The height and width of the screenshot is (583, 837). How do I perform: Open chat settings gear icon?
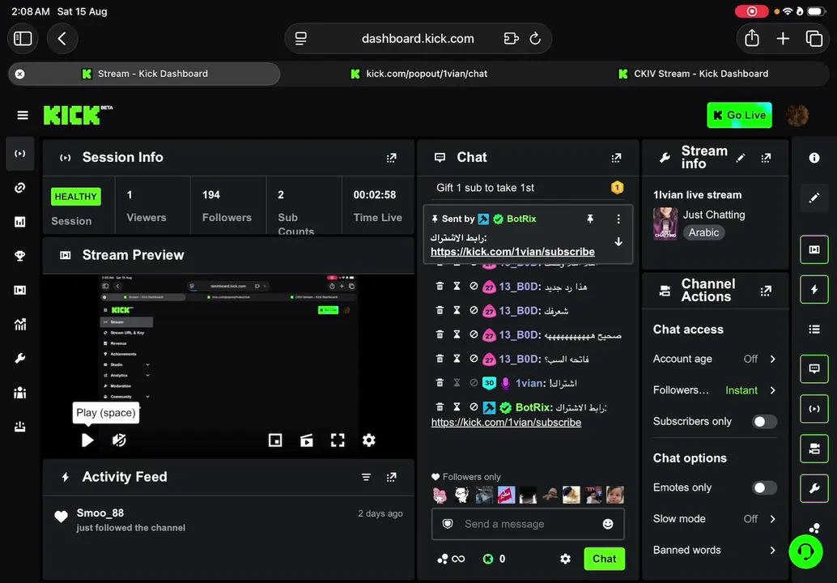(x=565, y=559)
